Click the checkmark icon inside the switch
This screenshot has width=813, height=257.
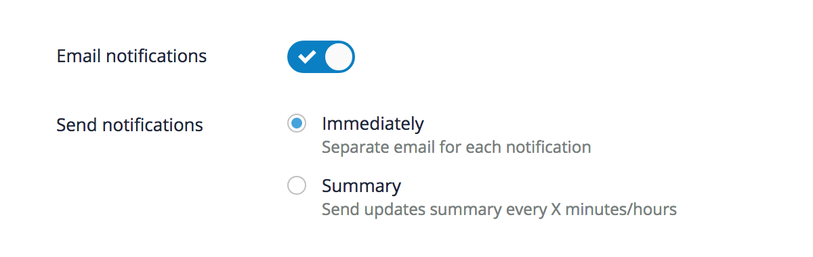click(x=306, y=57)
